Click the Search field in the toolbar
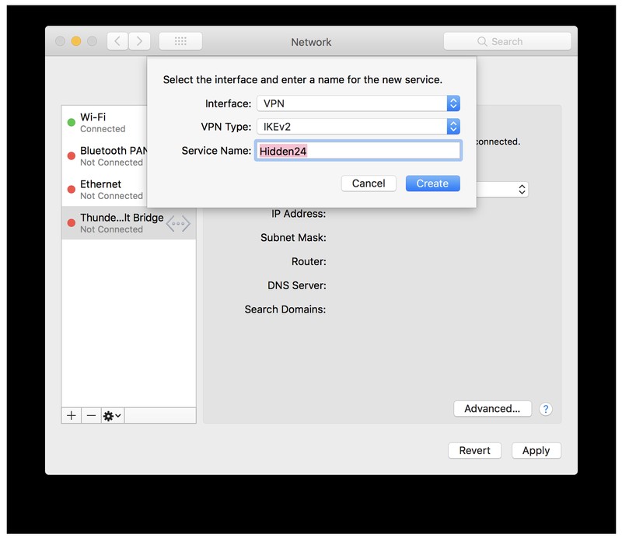Screen dimensions: 622x538 (507, 41)
